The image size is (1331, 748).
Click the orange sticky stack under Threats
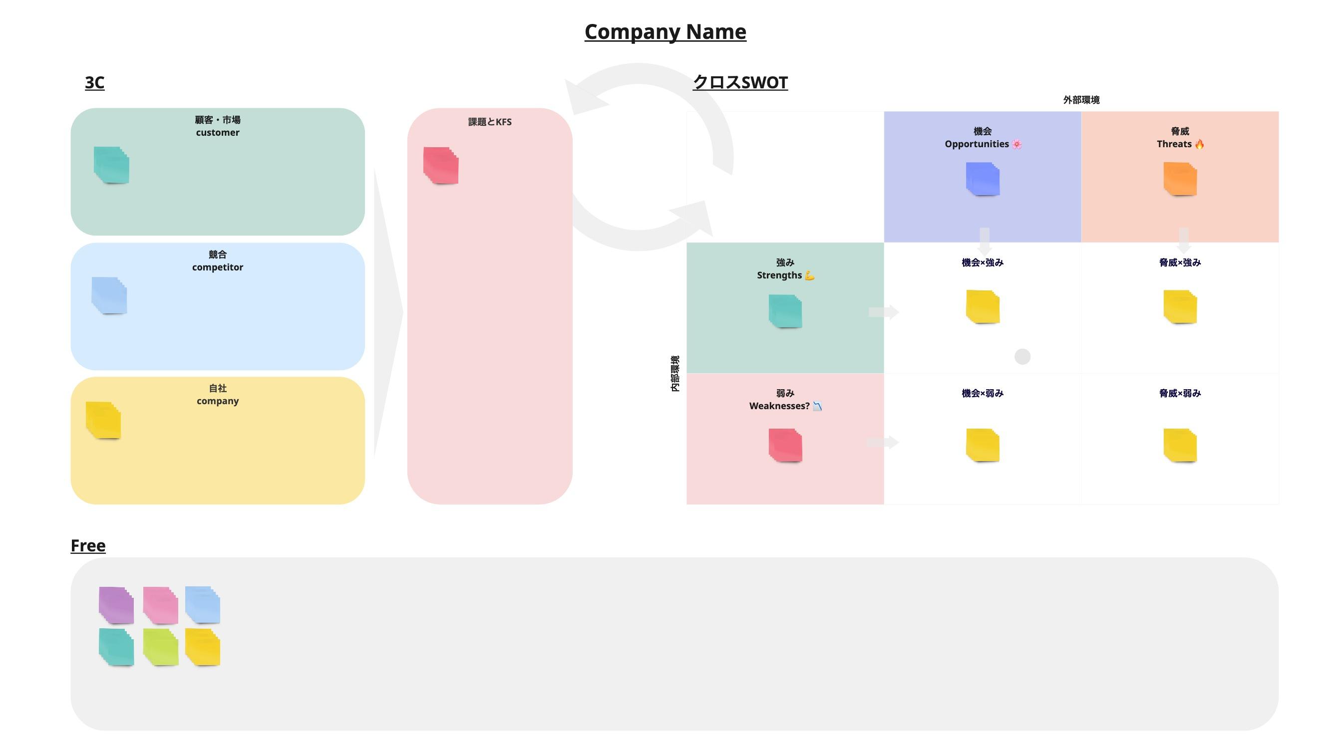[x=1180, y=179]
